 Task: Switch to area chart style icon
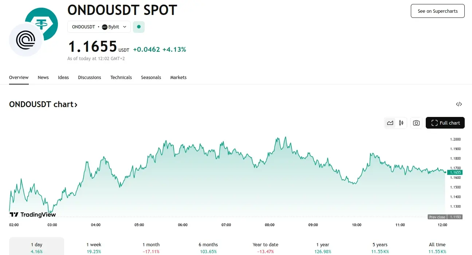point(390,123)
